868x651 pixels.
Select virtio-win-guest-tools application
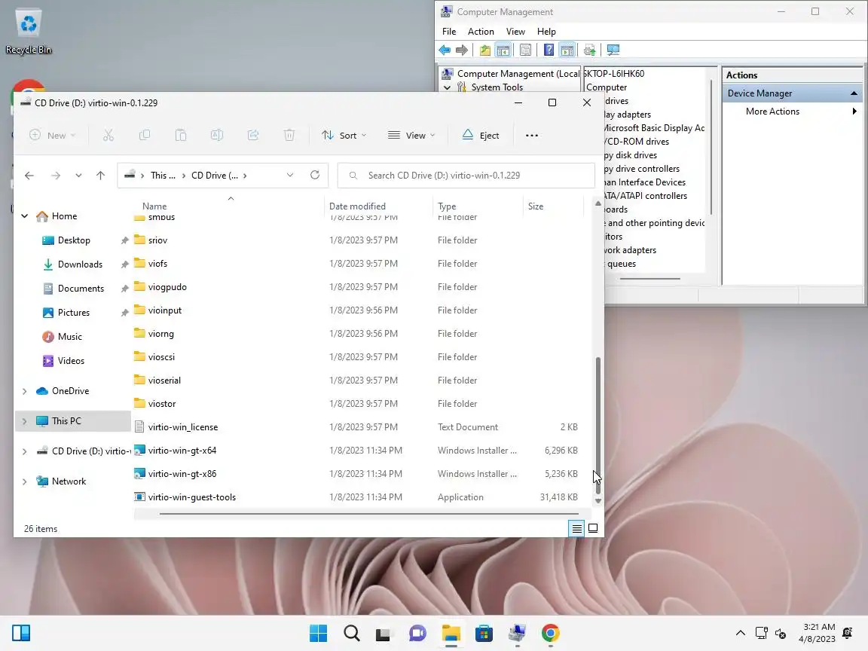(191, 497)
